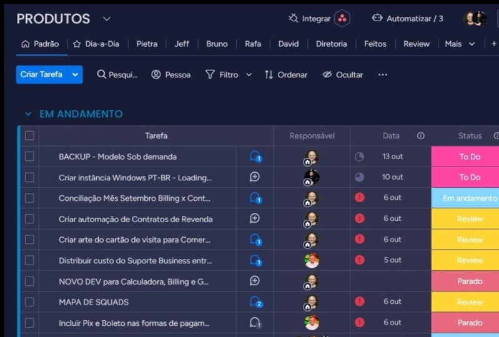This screenshot has height=337, width=499.
Task: Click the search magnifier Pesqui... field
Action: pos(117,75)
